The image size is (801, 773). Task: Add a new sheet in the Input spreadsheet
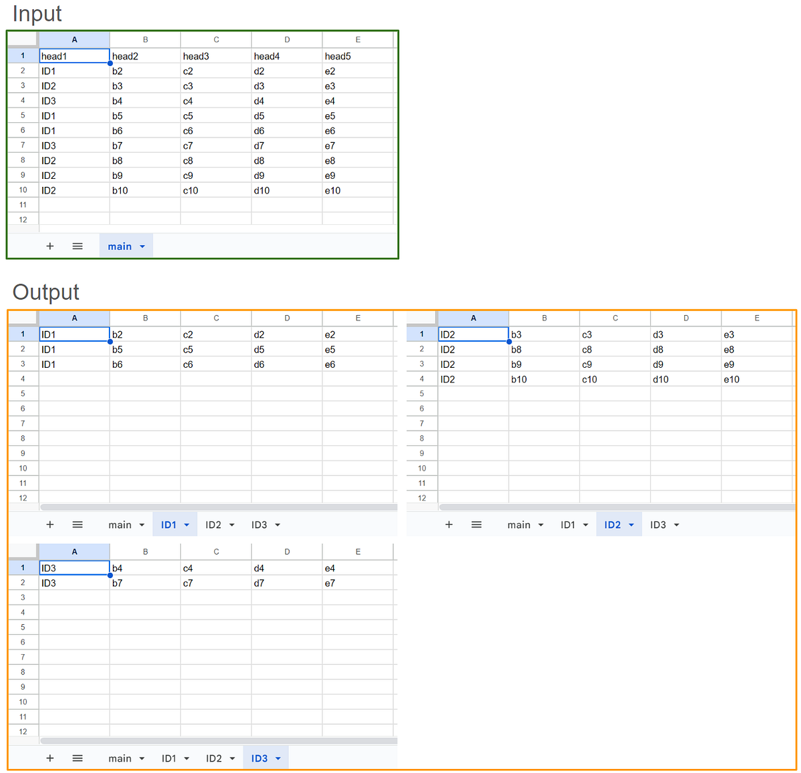point(50,246)
